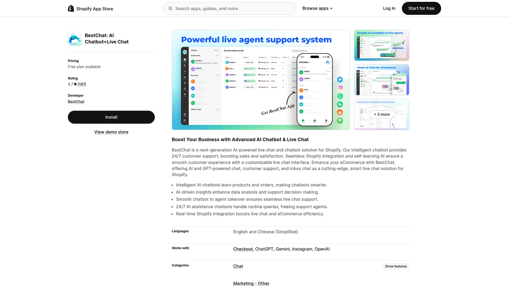509x286 pixels.
Task: Expand the Browse apps dropdown
Action: 318,8
